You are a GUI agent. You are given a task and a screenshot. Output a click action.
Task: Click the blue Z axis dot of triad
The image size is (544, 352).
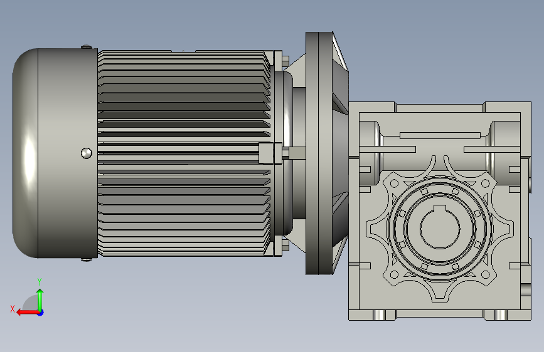(41, 313)
